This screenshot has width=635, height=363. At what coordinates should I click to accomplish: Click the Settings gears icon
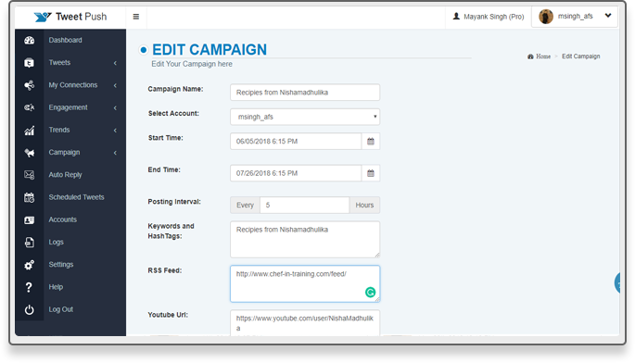(x=29, y=265)
